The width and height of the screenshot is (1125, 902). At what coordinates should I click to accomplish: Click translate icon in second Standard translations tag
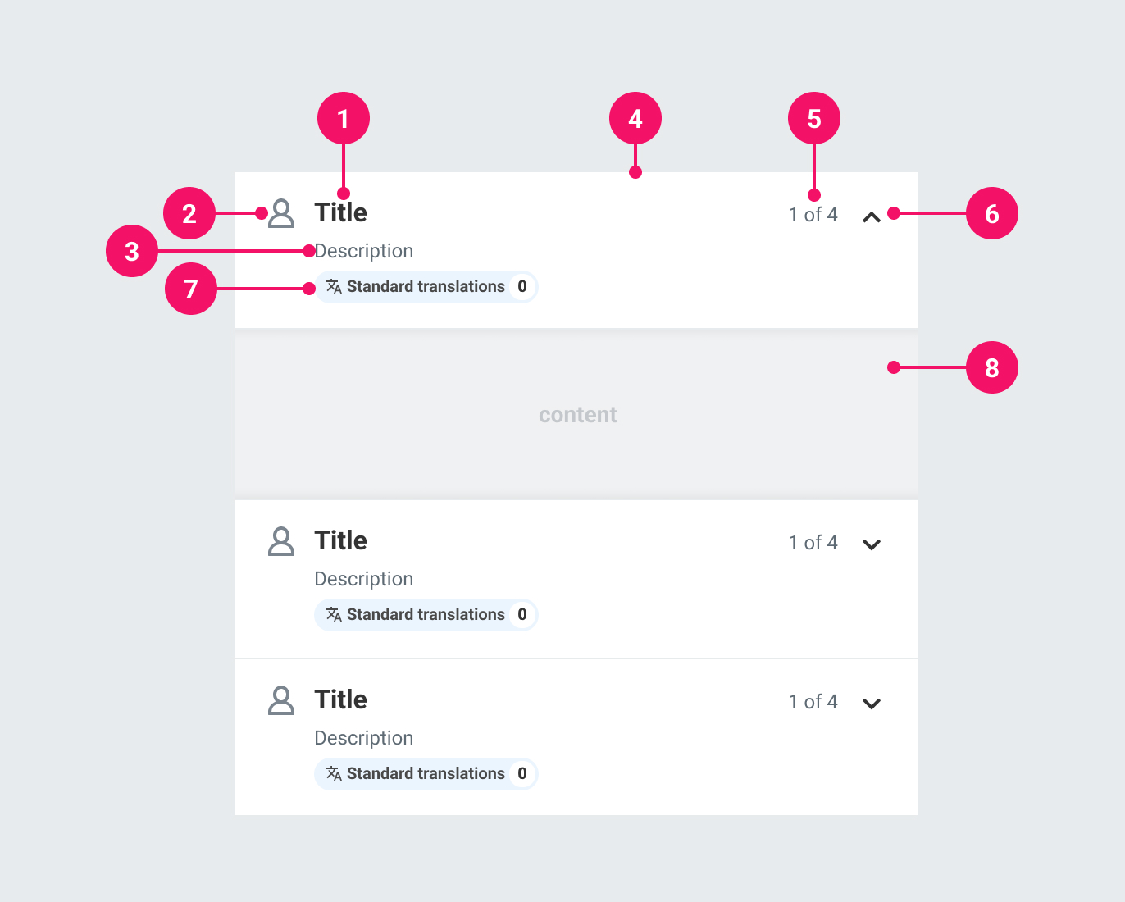click(334, 614)
